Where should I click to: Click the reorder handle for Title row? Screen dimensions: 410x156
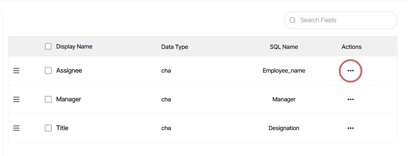(x=17, y=128)
